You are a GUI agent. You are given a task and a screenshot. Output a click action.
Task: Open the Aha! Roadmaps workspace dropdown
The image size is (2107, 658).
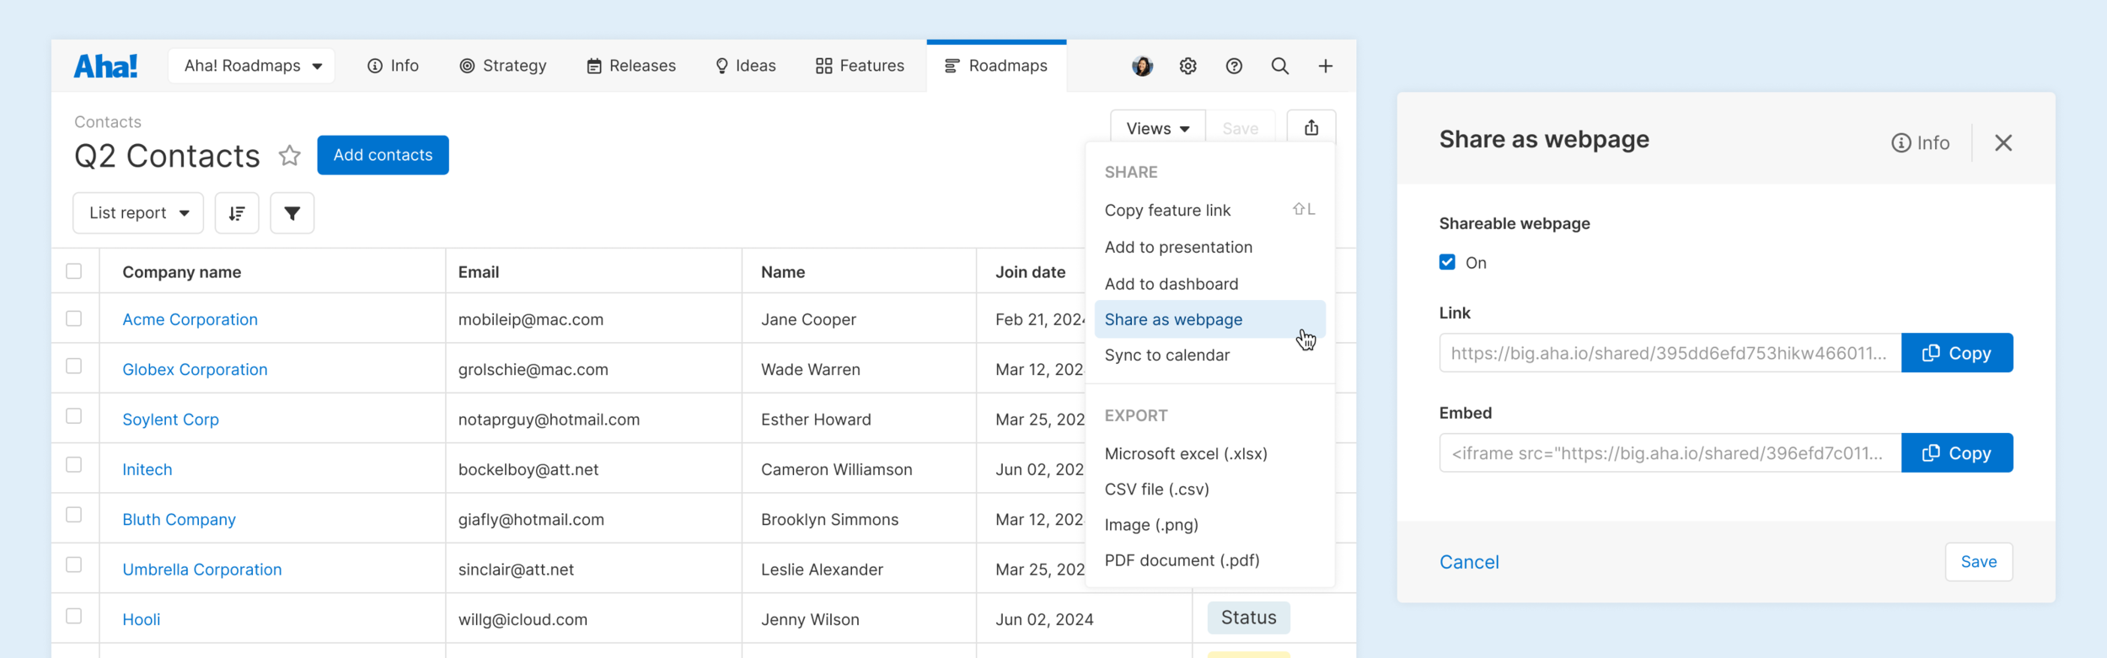click(x=252, y=66)
